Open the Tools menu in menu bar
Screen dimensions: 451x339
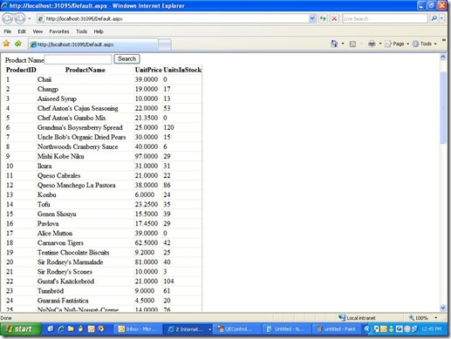click(81, 31)
